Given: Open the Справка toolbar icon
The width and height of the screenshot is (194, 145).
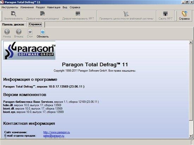Looking at the screenshot, I should coord(184,14).
